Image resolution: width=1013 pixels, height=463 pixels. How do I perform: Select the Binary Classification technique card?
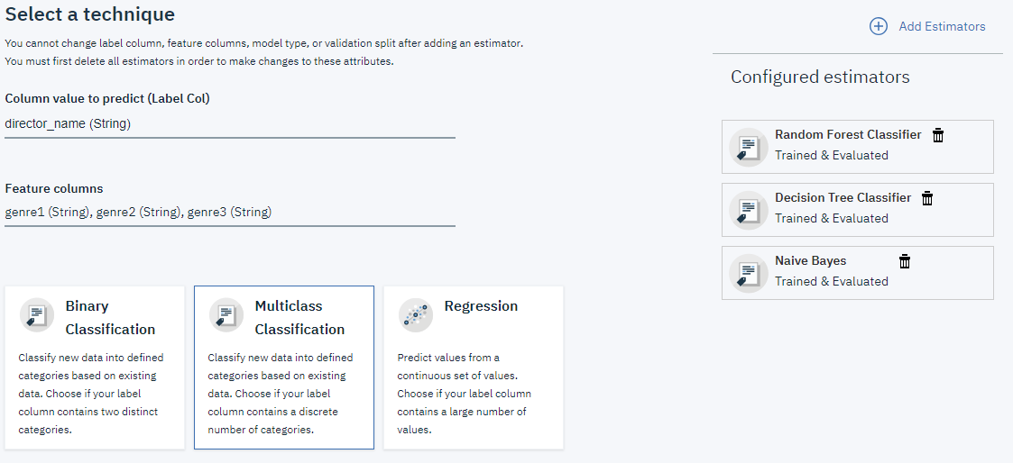point(95,368)
